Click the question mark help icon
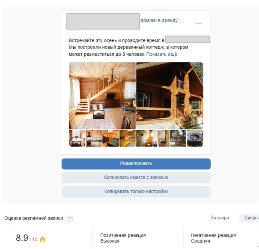Screen dimensions: 259x249 click(x=70, y=219)
